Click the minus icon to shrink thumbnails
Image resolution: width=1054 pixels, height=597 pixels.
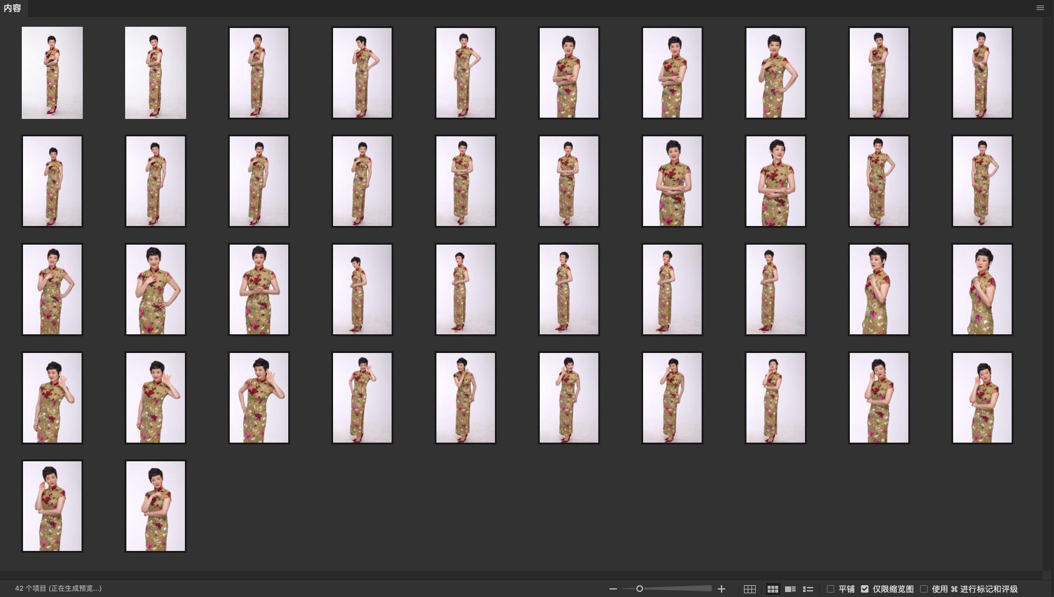613,589
